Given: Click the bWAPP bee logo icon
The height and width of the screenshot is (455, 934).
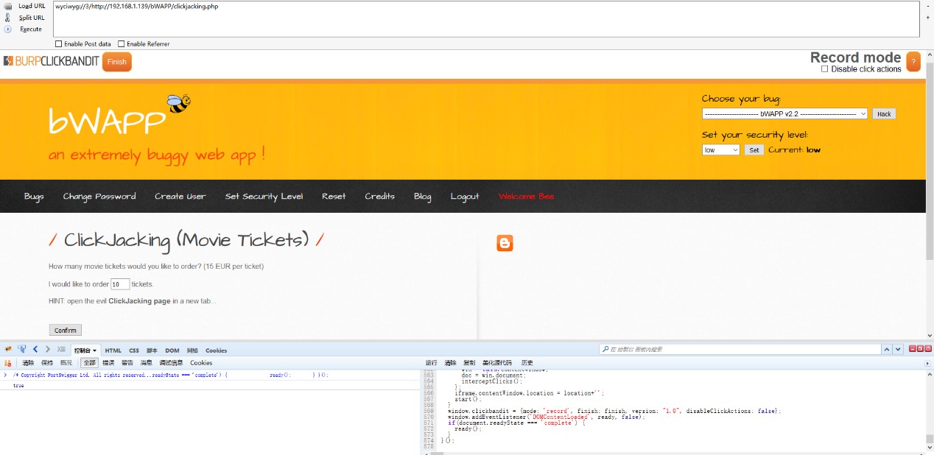Looking at the screenshot, I should tap(179, 104).
